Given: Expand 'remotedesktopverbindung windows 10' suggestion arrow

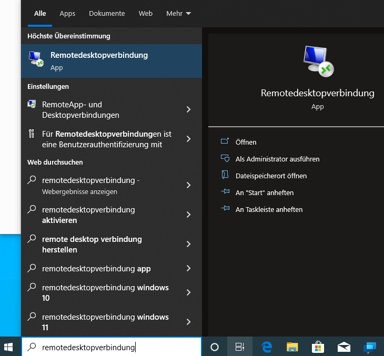Looking at the screenshot, I should [188, 292].
